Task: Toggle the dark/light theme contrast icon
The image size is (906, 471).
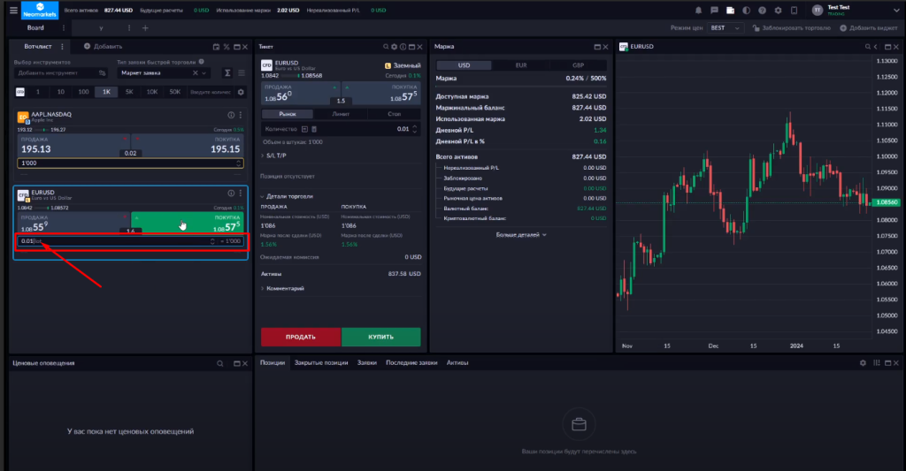Action: 747,11
